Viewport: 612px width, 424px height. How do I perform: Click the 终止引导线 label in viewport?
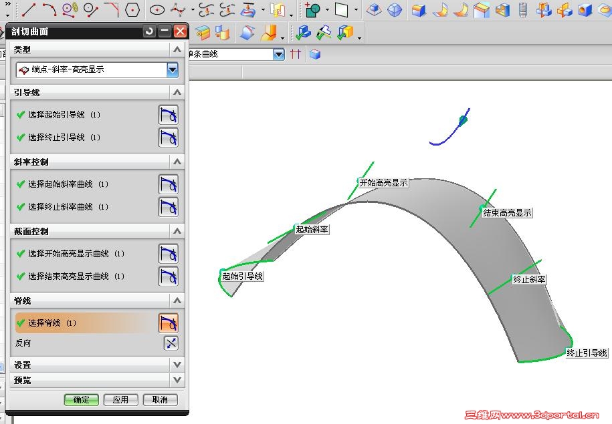pyautogui.click(x=587, y=353)
